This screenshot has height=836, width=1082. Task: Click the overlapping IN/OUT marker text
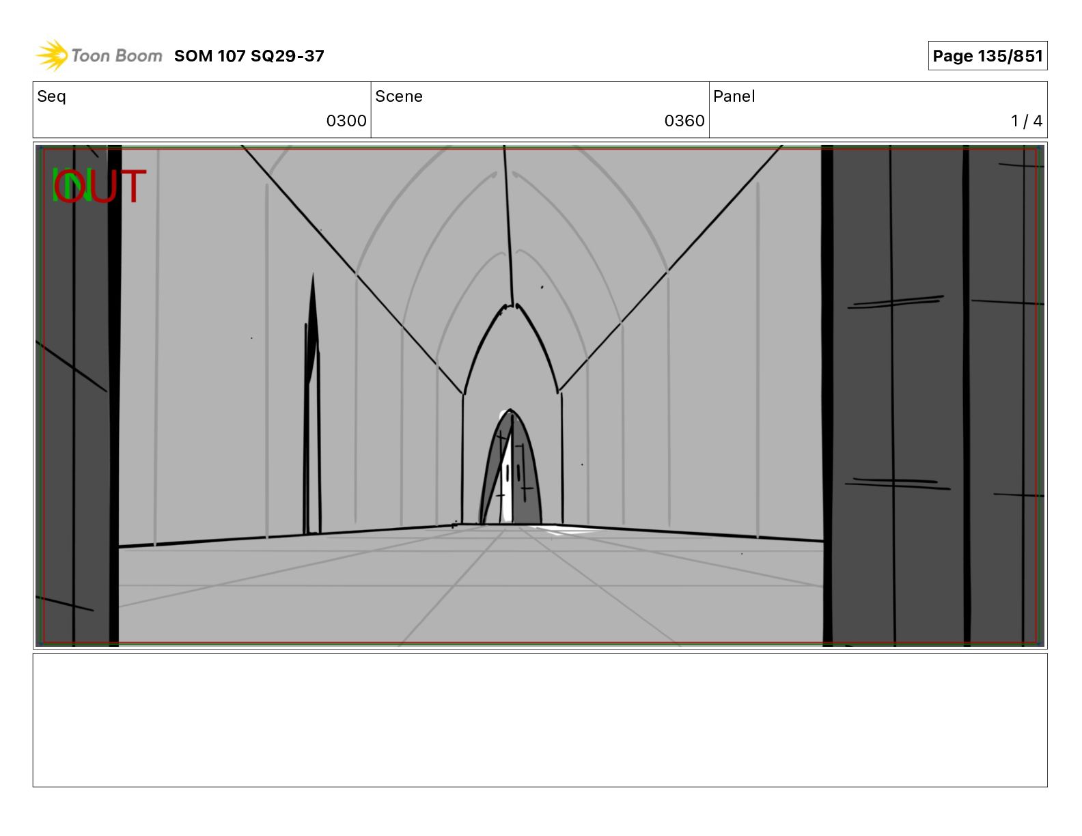click(100, 186)
